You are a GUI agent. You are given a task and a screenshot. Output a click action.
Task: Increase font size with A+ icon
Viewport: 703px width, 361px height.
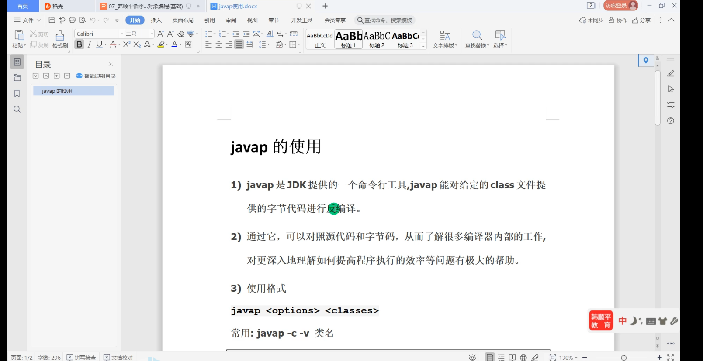(x=160, y=34)
